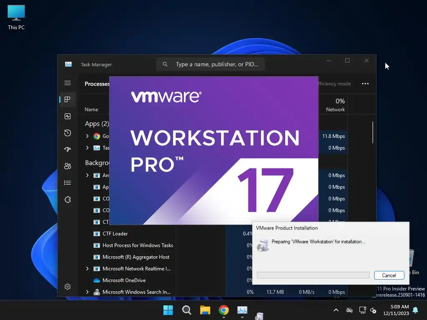The height and width of the screenshot is (320, 427).
Task: Click the 13.7 MB memory value
Action: [x=275, y=292]
